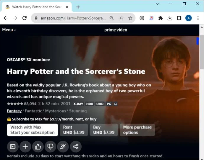
Task: Add movie to Watchlist with plus icon
Action: click(x=25, y=147)
